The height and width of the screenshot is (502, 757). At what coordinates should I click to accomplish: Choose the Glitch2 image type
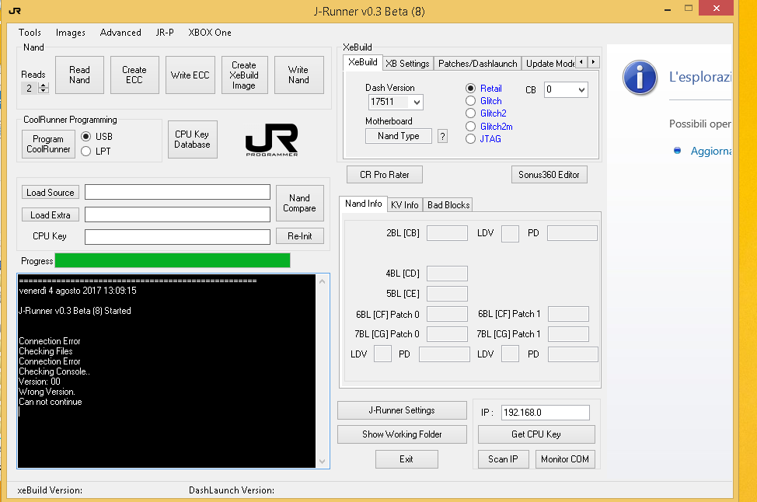[x=470, y=113]
